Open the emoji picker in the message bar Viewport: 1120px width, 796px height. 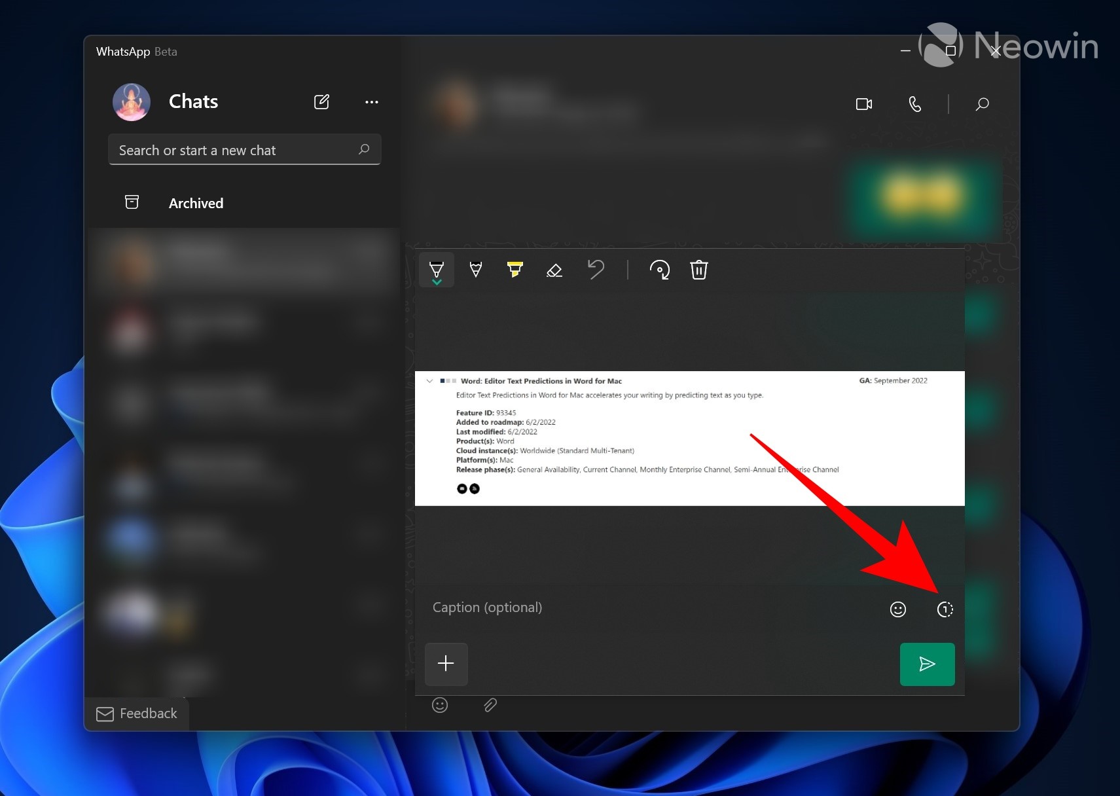pyautogui.click(x=440, y=705)
